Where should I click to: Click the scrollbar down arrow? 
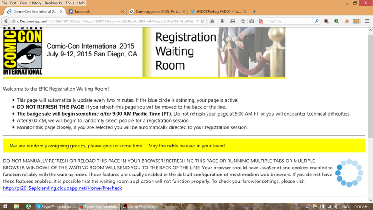(x=370, y=200)
